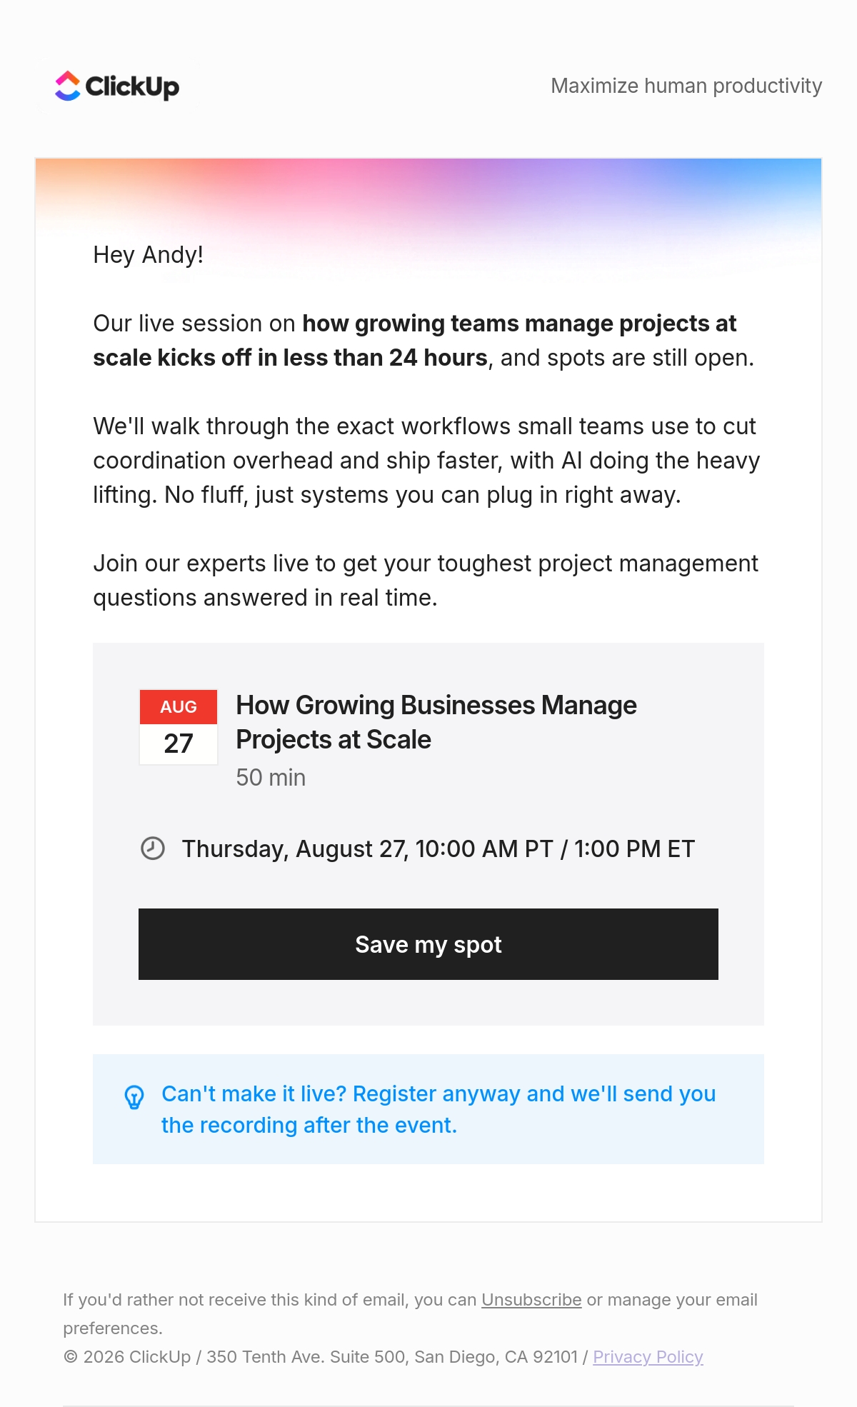Click the ClickUp San Diego address line

click(383, 1357)
